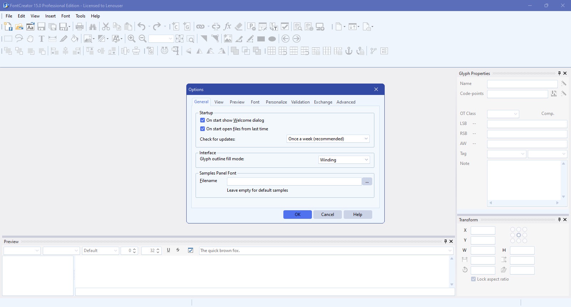Click the Find binoculars icon
Screen dimensions: 571x307
[x=93, y=27]
